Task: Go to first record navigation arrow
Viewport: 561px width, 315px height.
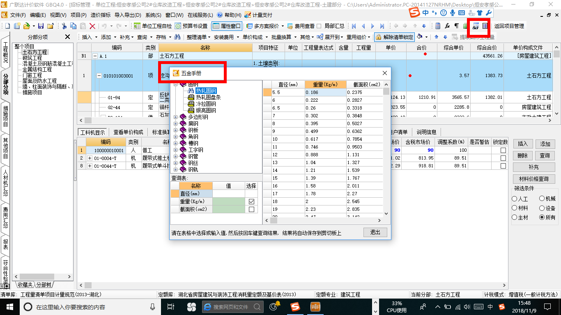Action: 354,26
